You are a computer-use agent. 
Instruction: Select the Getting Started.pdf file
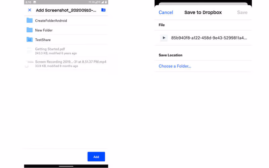[x=66, y=51]
